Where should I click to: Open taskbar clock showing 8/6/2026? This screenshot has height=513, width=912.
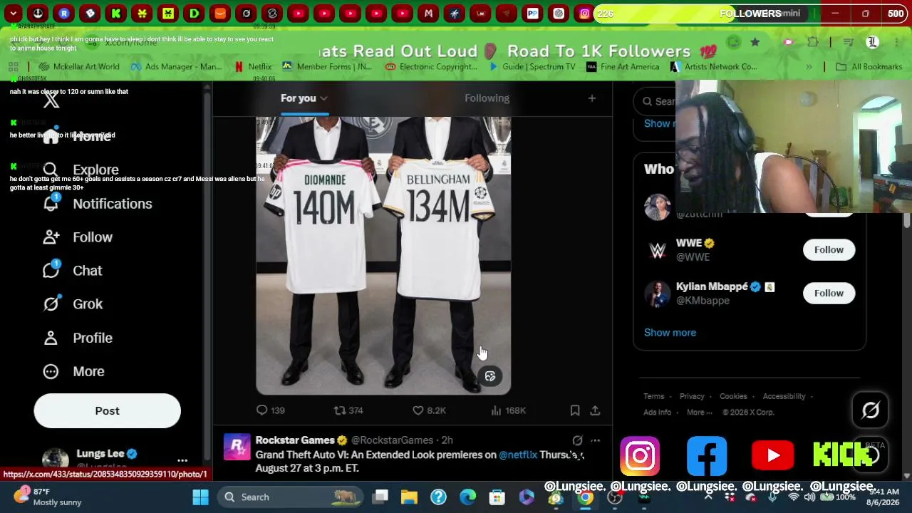pos(884,497)
